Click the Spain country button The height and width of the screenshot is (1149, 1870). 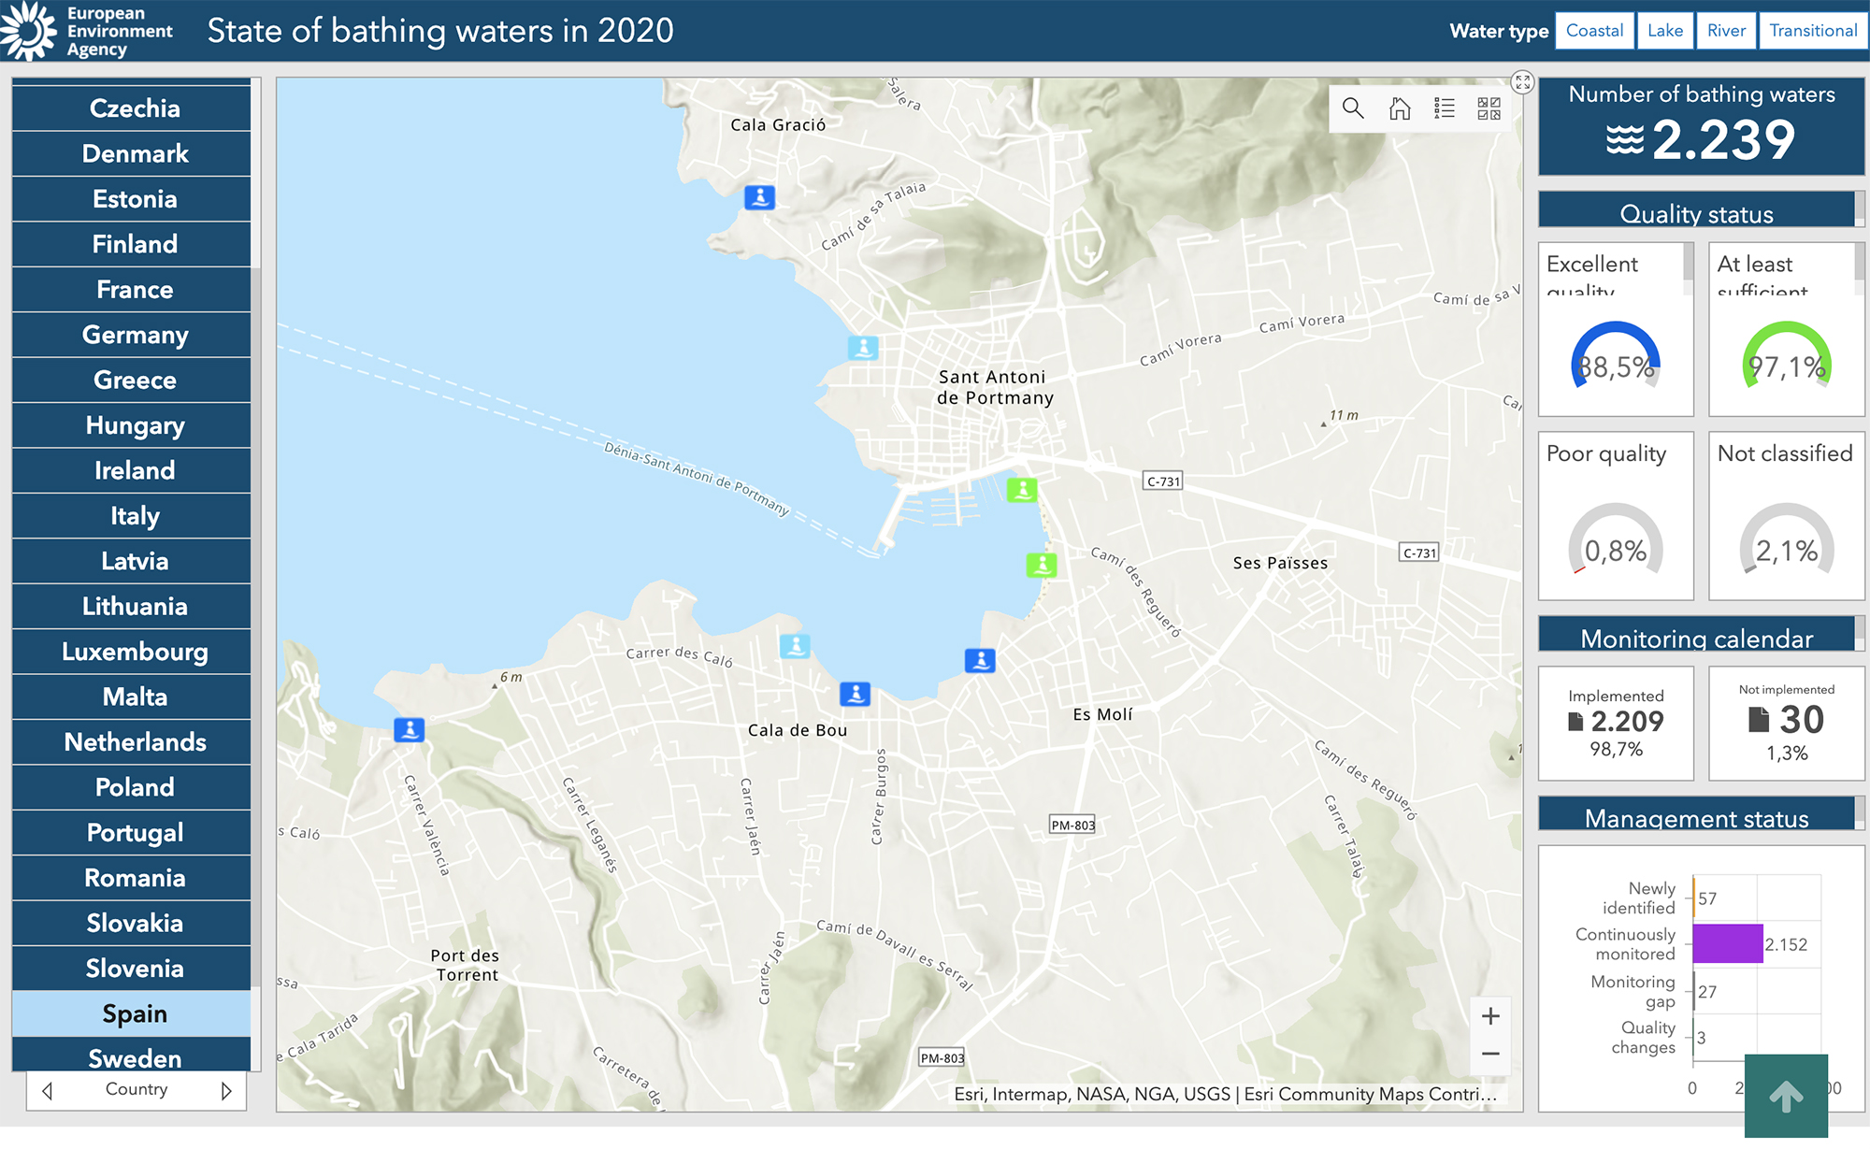134,1013
